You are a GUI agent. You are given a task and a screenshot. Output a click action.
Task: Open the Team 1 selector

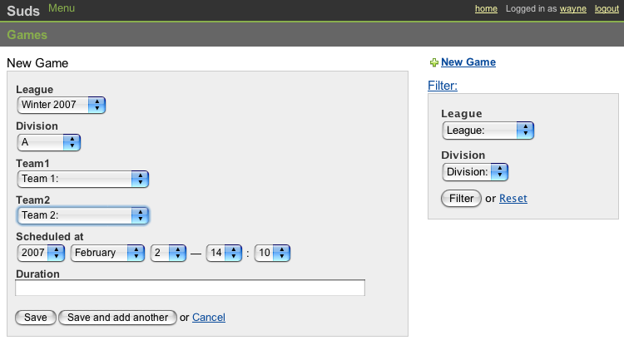pyautogui.click(x=82, y=179)
